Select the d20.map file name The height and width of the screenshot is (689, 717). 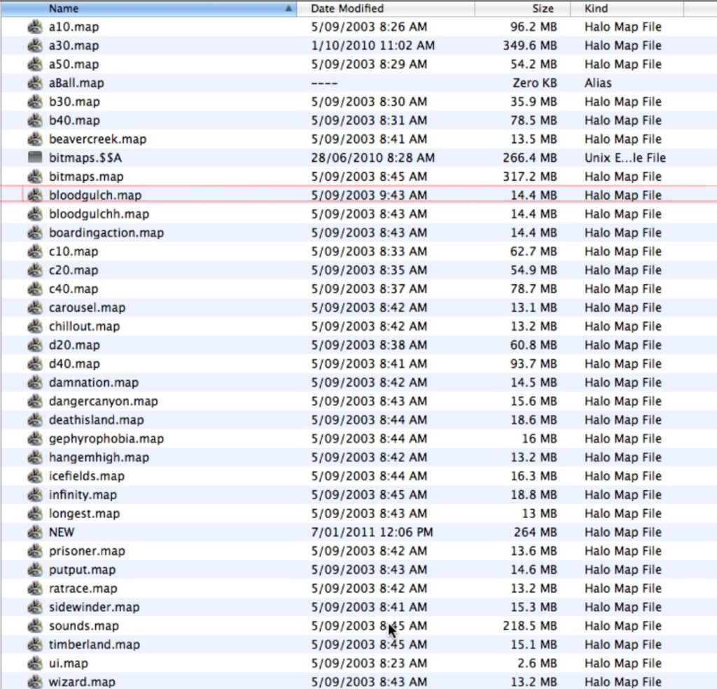coord(74,346)
